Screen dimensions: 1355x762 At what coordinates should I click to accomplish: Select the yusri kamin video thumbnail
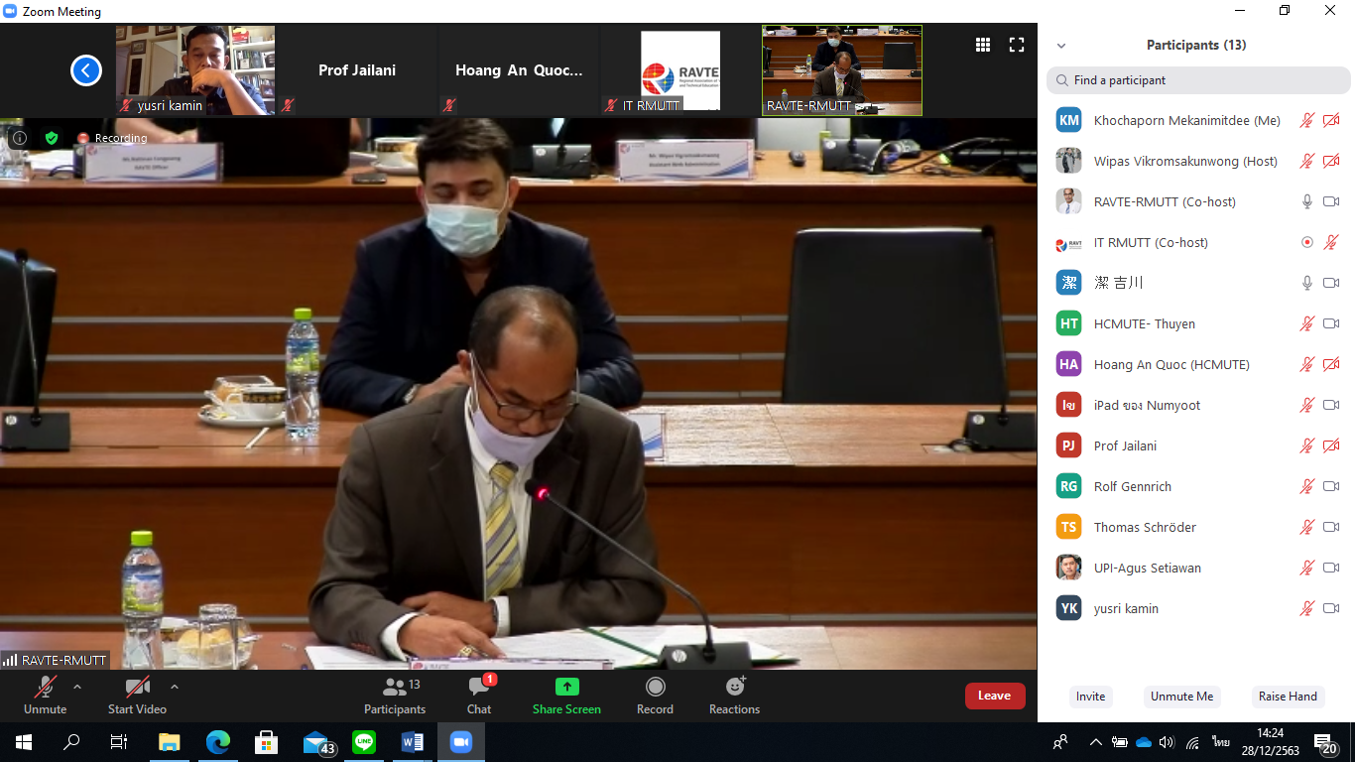pos(195,69)
